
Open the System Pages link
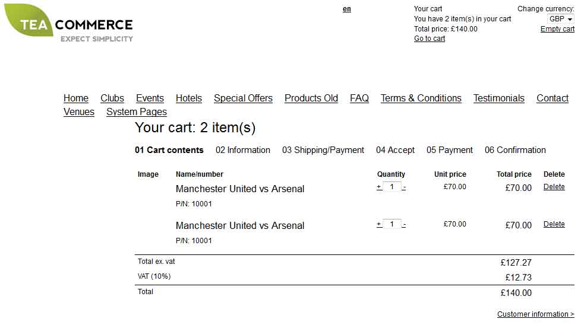tap(136, 112)
